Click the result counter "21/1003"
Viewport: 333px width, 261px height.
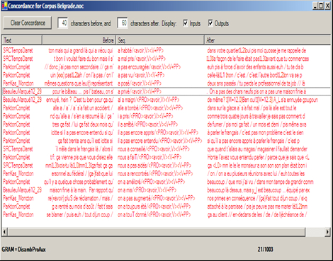[265, 249]
